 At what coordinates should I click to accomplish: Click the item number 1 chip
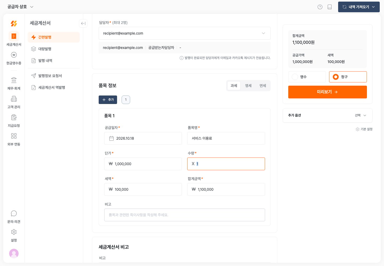[126, 100]
